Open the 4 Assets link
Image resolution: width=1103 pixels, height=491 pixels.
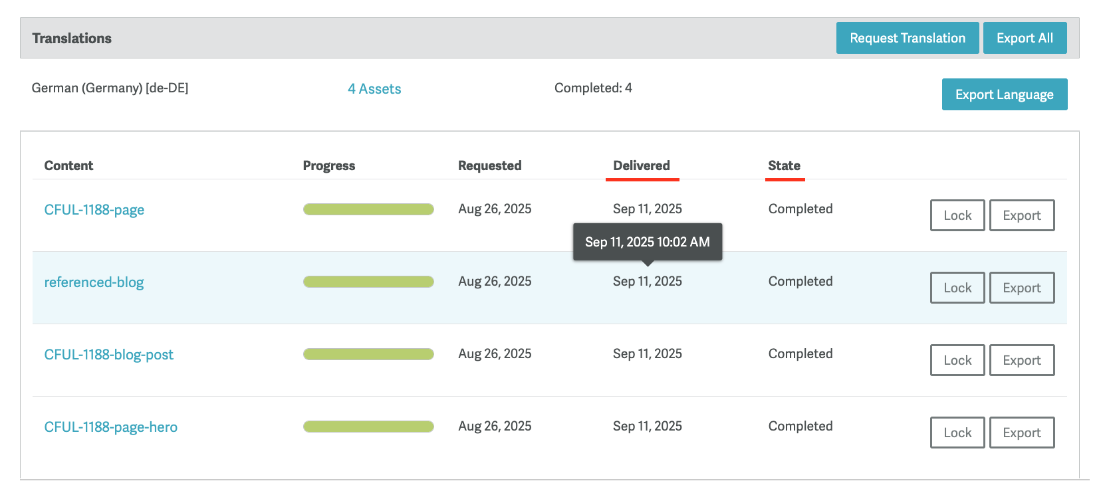tap(374, 89)
